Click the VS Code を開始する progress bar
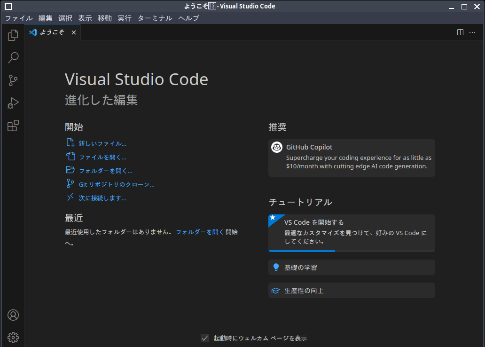The image size is (485, 347). click(x=352, y=251)
